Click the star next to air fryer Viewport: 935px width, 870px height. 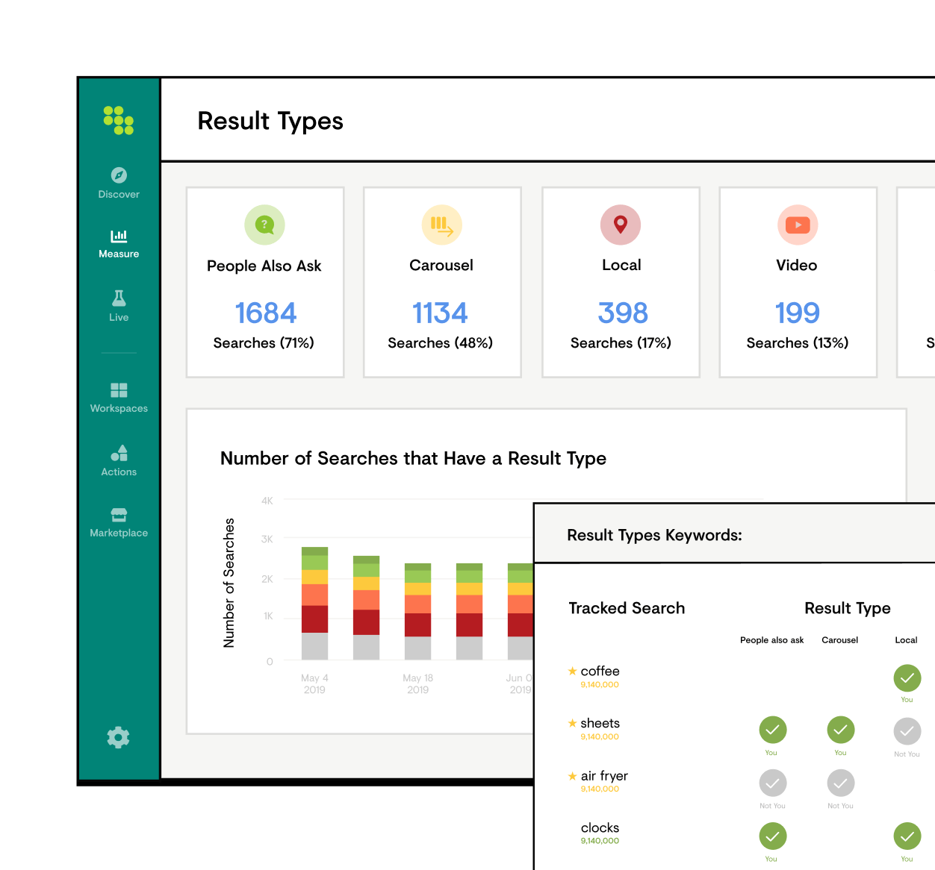point(572,776)
